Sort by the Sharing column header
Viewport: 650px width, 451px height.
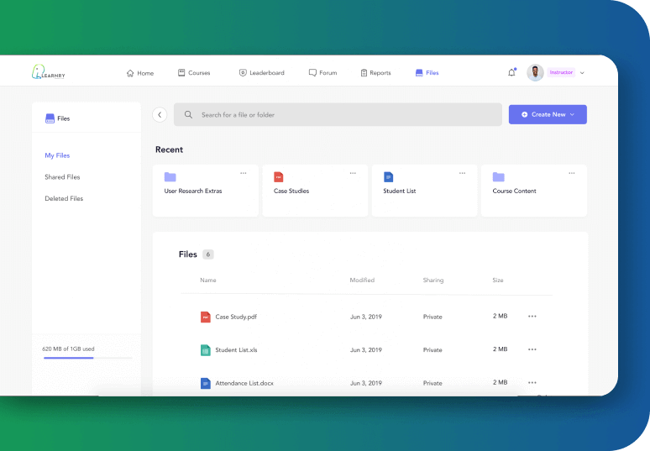click(x=433, y=281)
